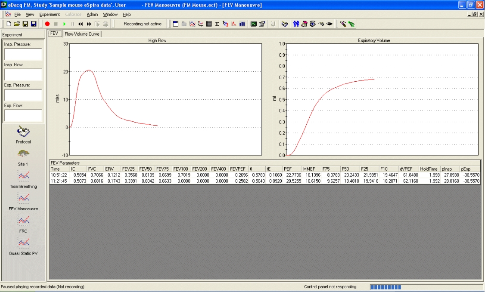The height and width of the screenshot is (292, 485).
Task: Select the FRC chart icon
Action: [x=23, y=221]
